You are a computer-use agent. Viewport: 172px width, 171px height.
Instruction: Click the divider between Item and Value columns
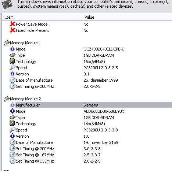81,17
